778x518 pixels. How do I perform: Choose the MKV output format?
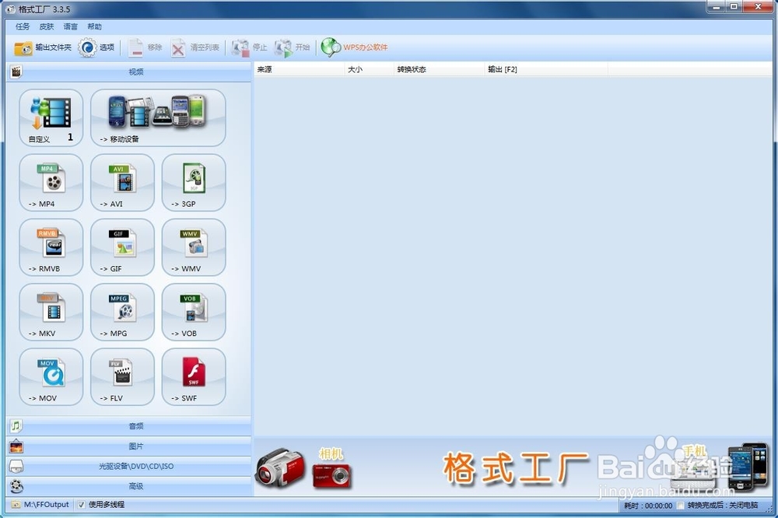pos(50,312)
